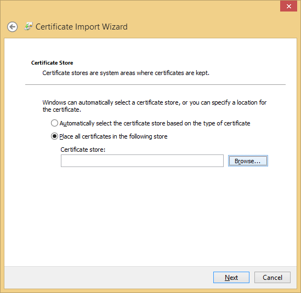This screenshot has width=301, height=293.
Task: Close the wizard with the red X
Action: point(288,6)
